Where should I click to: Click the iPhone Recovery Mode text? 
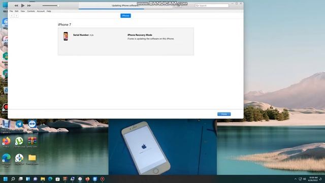click(x=140, y=35)
